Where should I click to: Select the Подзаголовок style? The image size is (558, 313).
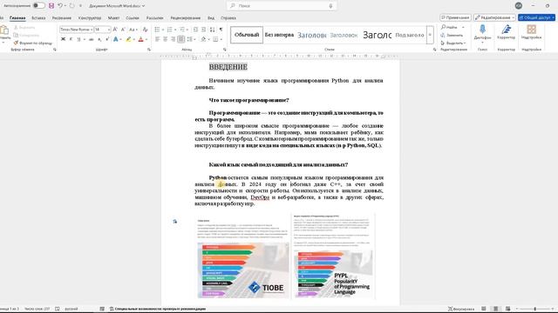click(x=410, y=35)
